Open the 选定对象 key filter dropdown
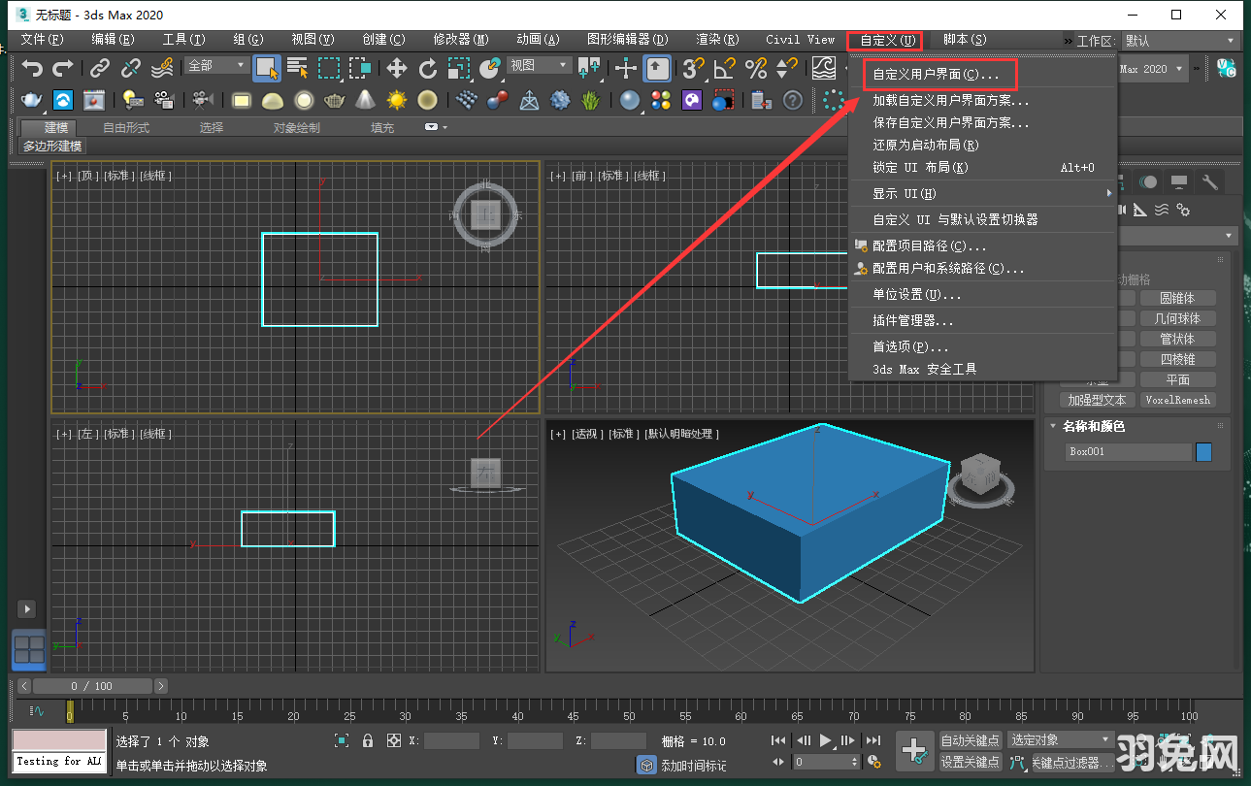Screen dimensions: 1251x786 pos(1058,739)
